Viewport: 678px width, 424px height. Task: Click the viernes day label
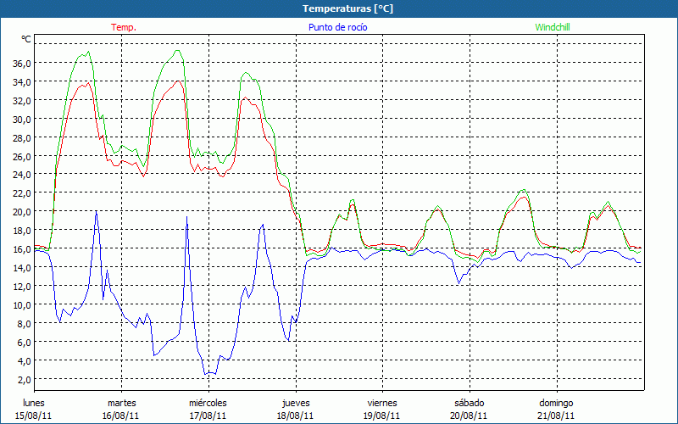[382, 403]
